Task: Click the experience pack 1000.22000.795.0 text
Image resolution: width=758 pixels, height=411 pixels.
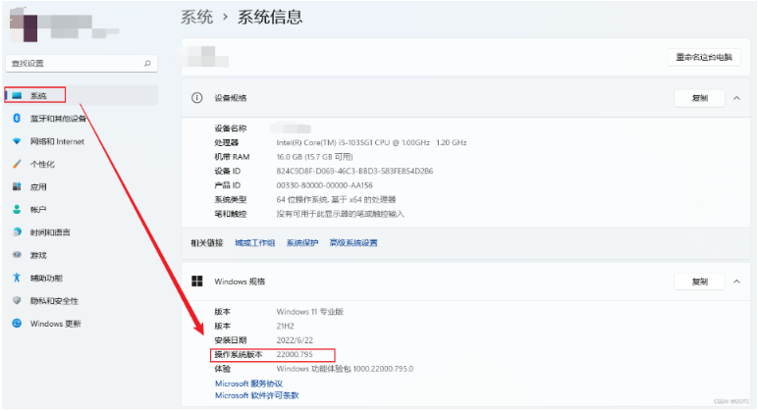Action: pyautogui.click(x=345, y=369)
